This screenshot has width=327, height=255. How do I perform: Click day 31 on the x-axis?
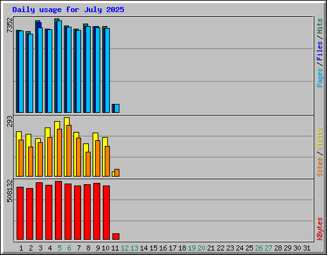click(x=307, y=248)
